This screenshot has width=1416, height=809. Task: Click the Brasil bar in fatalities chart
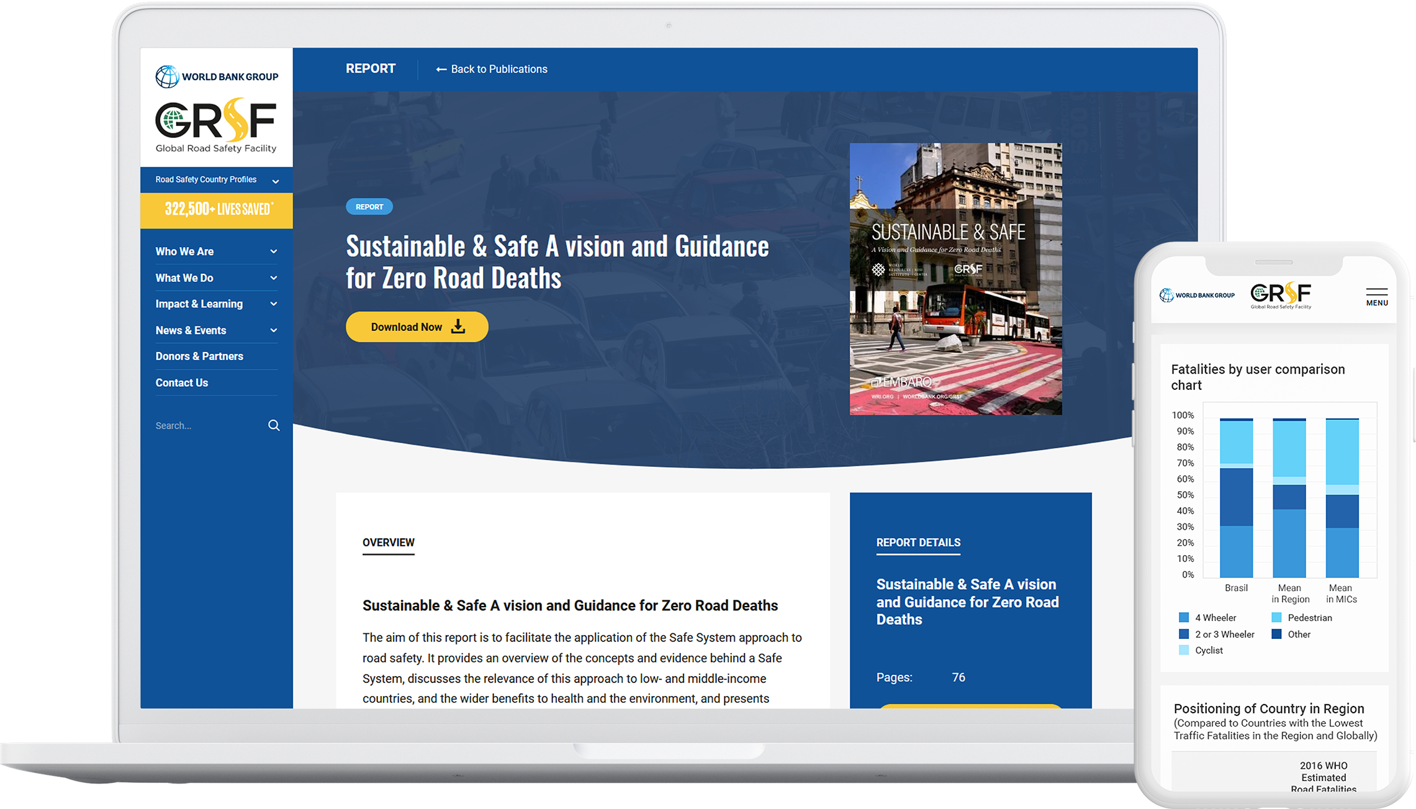[1236, 498]
